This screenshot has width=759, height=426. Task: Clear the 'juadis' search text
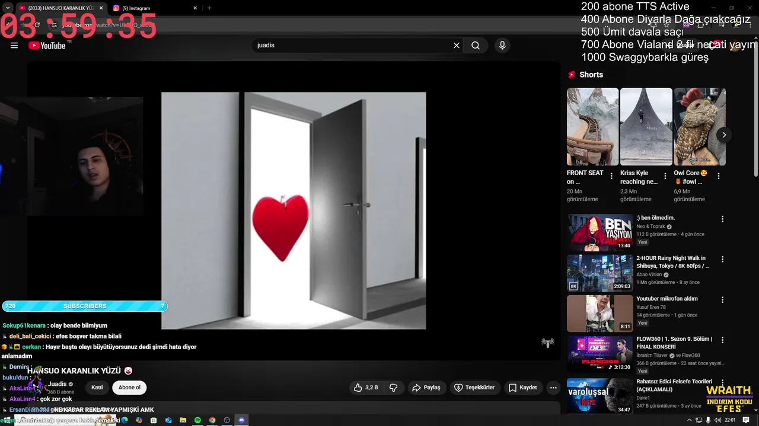[x=457, y=46]
